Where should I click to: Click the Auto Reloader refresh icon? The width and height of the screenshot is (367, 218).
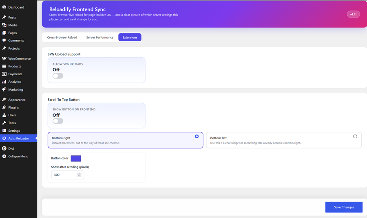pos(4,138)
